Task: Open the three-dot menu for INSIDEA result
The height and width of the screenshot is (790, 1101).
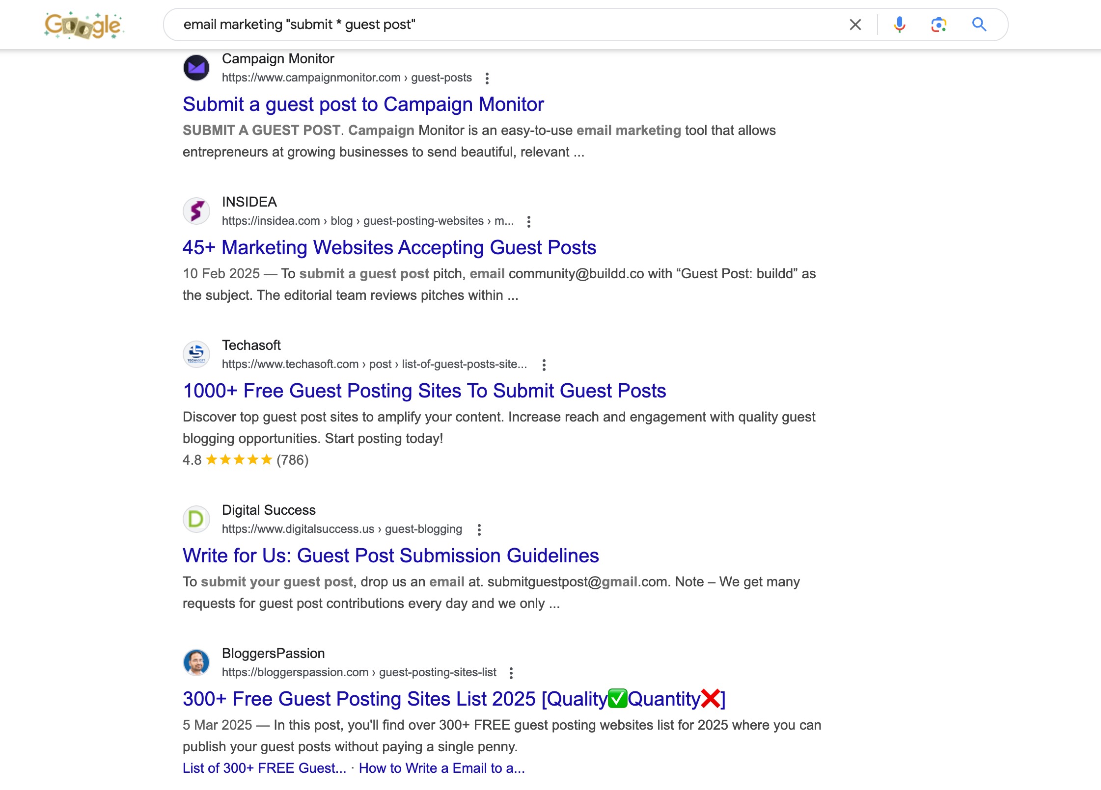Action: tap(529, 222)
